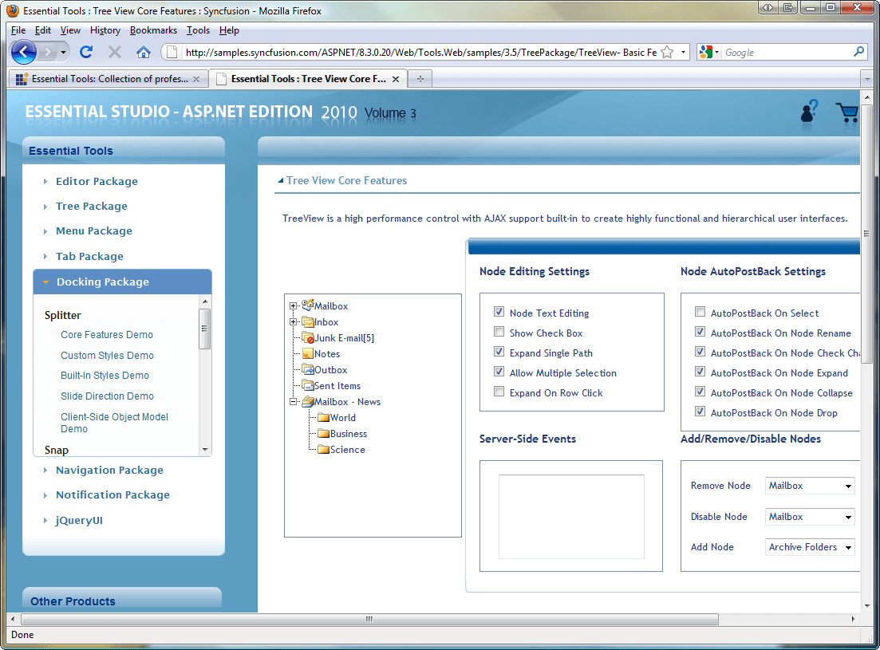
Task: Enable Expand On Row Click
Action: 499,391
